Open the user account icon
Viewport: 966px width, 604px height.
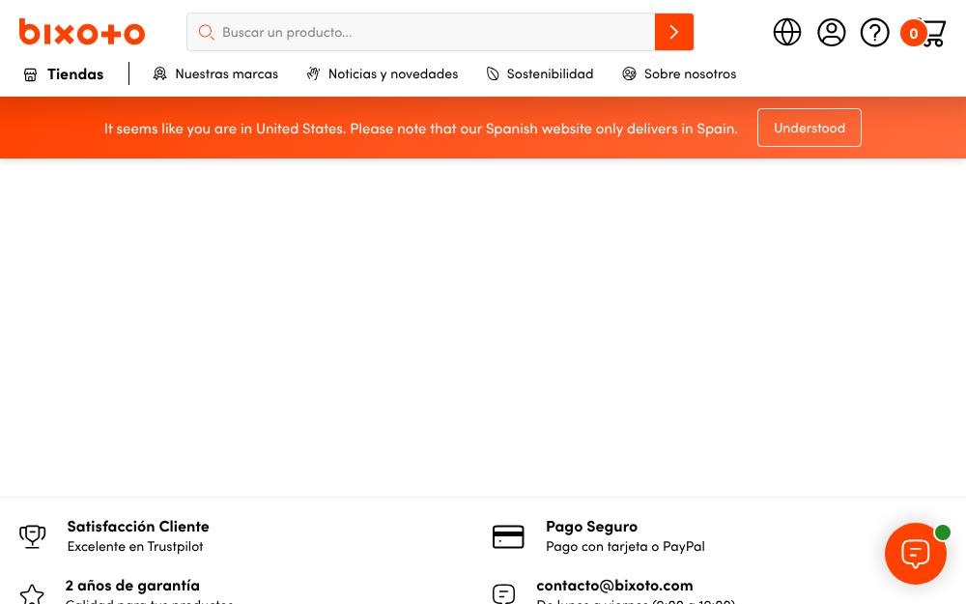click(831, 32)
